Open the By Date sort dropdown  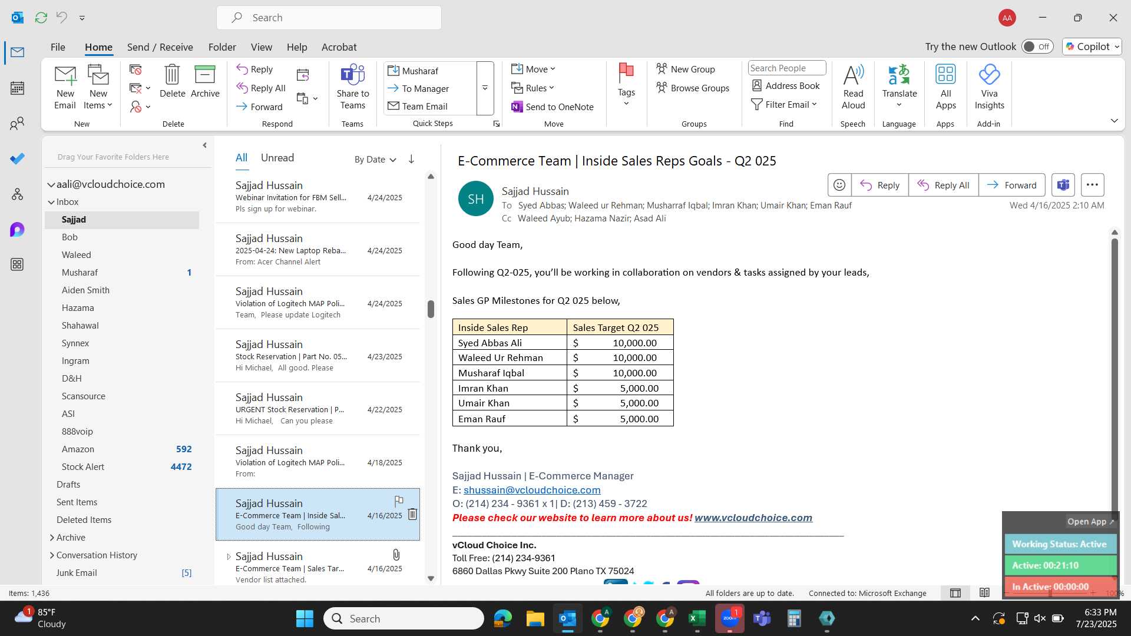375,160
